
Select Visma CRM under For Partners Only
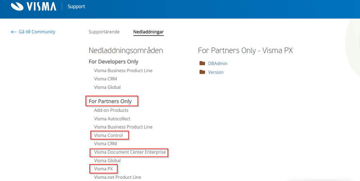(105, 144)
